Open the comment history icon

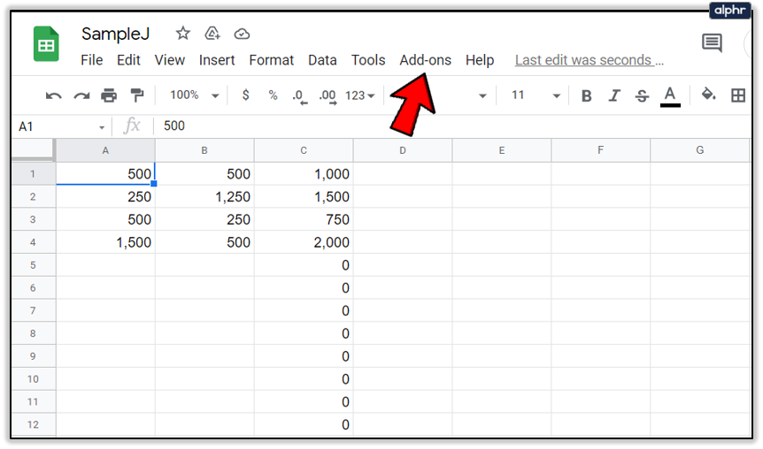(x=712, y=42)
